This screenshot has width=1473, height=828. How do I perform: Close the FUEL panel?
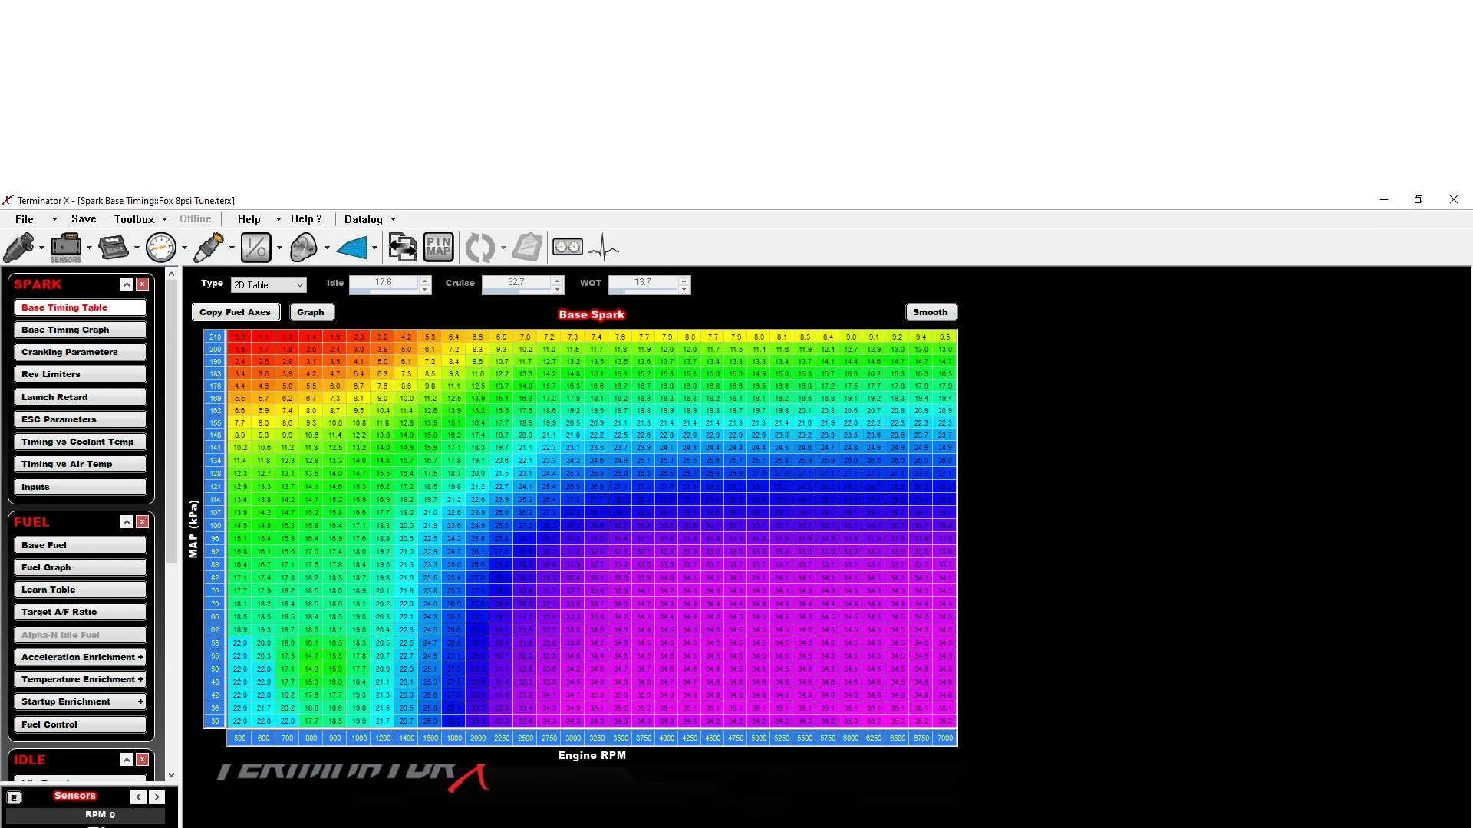143,522
